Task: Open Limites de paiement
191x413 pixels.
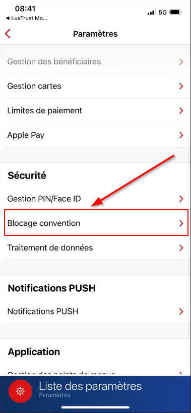Action: pos(95,111)
